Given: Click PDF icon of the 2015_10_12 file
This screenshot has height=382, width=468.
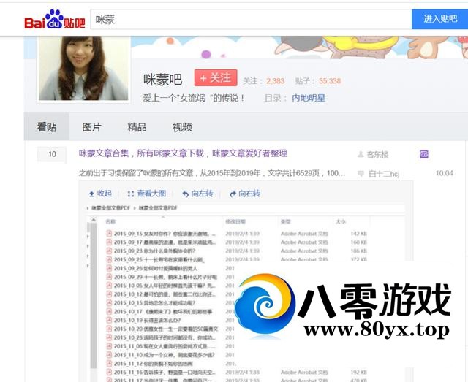Looking at the screenshot, I should click(x=109, y=294).
